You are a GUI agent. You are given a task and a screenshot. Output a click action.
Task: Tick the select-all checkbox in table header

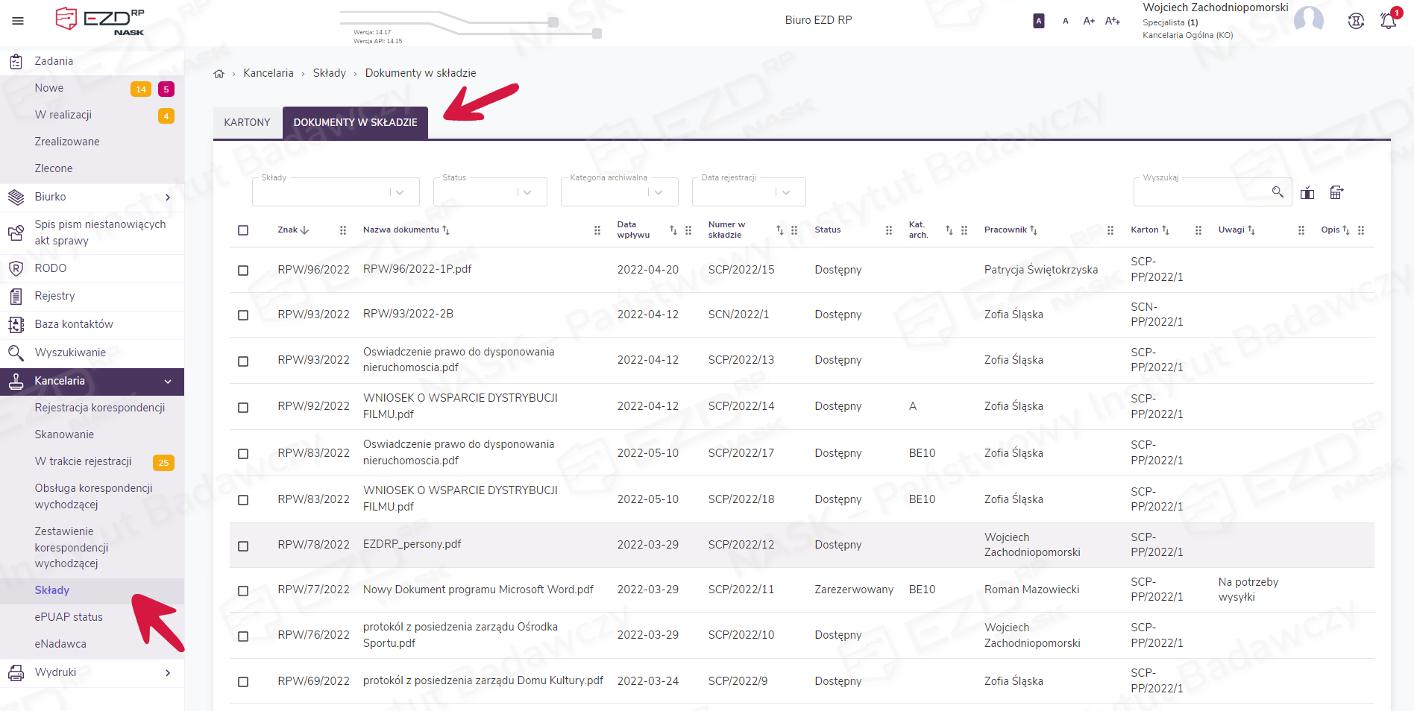click(243, 230)
